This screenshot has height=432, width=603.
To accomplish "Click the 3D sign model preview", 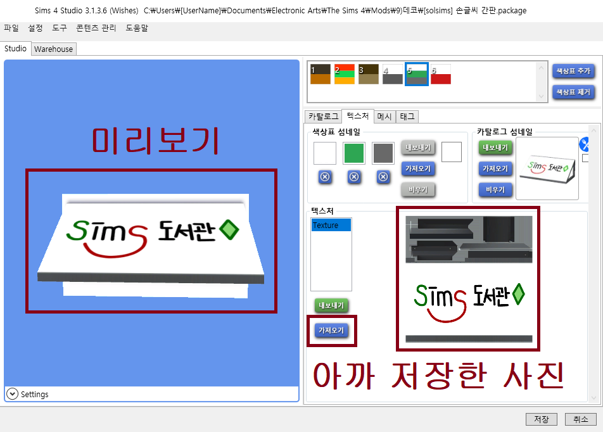I will pos(151,245).
